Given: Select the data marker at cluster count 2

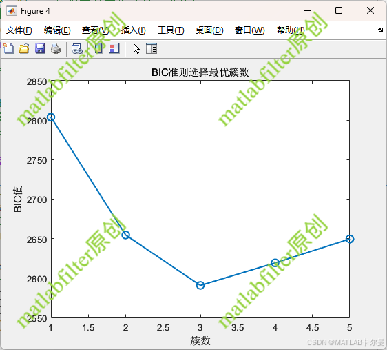Looking at the screenshot, I should pyautogui.click(x=125, y=235).
